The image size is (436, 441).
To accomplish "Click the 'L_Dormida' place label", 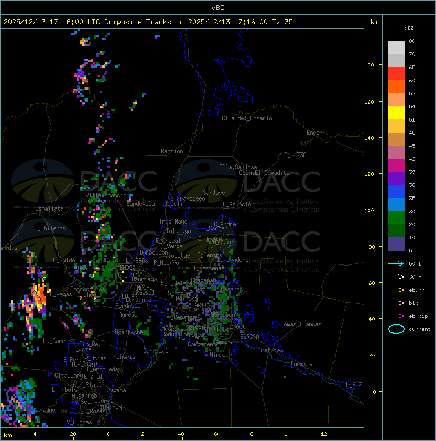I will click(298, 364).
